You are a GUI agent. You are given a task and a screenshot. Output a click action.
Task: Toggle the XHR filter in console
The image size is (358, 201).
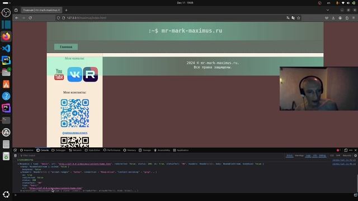tap(338, 156)
